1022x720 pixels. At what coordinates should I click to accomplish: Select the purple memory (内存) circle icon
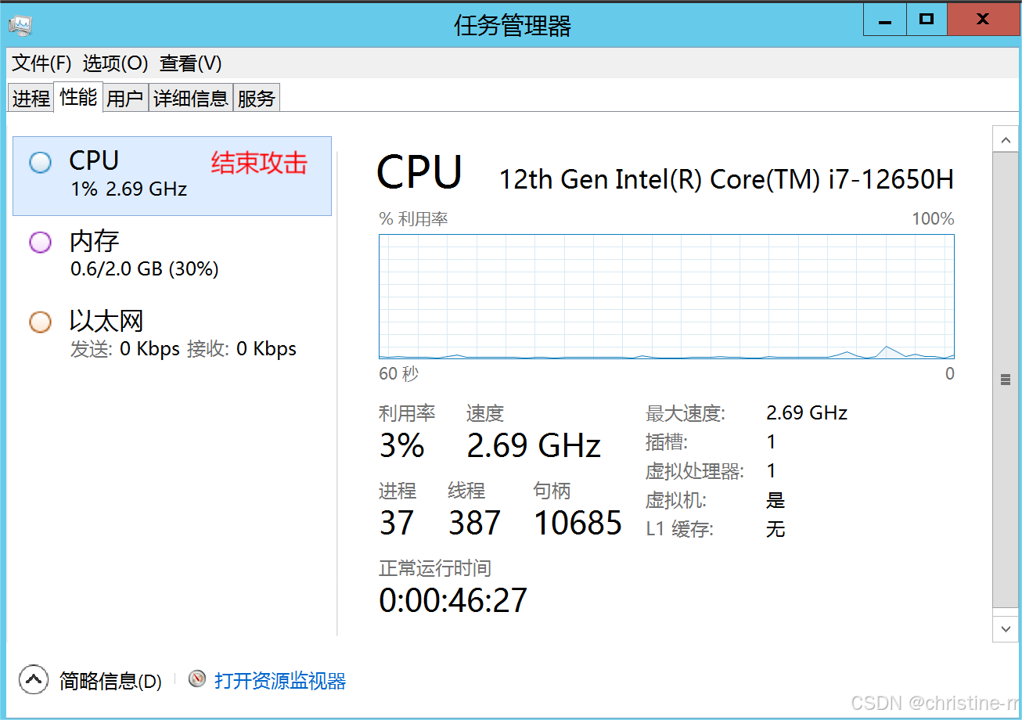coord(40,243)
